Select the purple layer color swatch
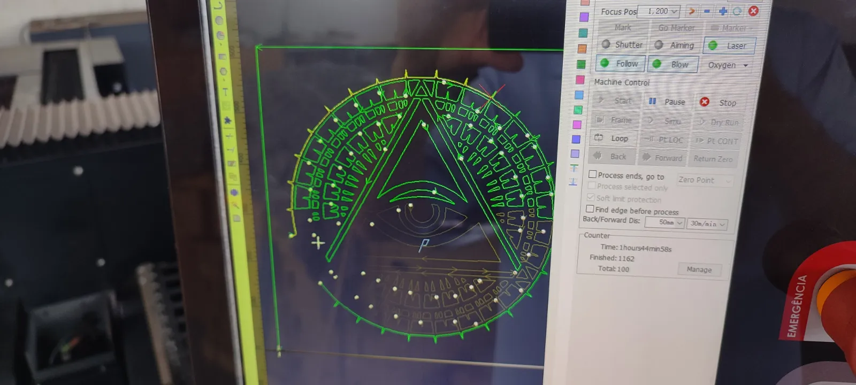Screen dimensions: 856x385 tap(584, 17)
